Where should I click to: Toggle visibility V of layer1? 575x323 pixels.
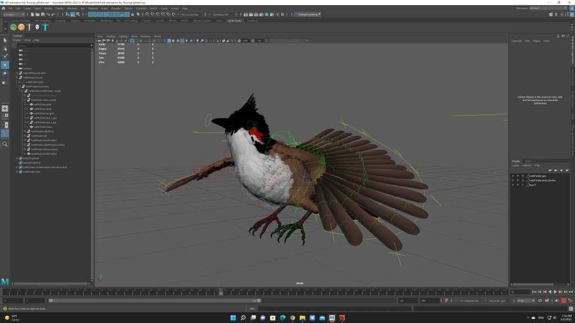pos(513,184)
